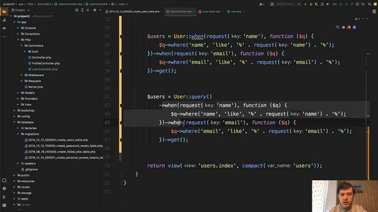
Task: Click line number 45 in gutter
Action: point(107,122)
